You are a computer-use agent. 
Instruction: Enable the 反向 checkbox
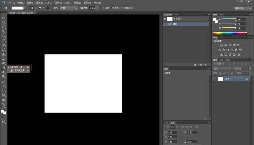click(103, 8)
